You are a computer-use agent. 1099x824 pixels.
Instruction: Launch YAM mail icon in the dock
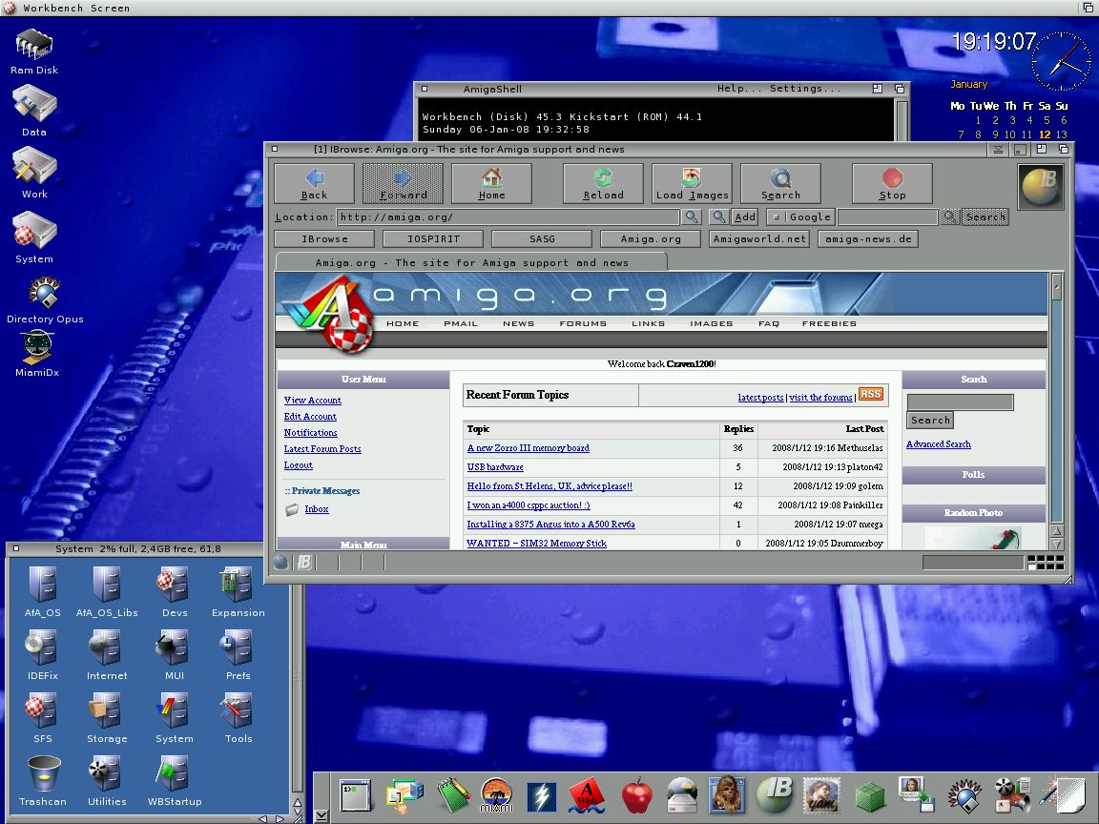820,796
